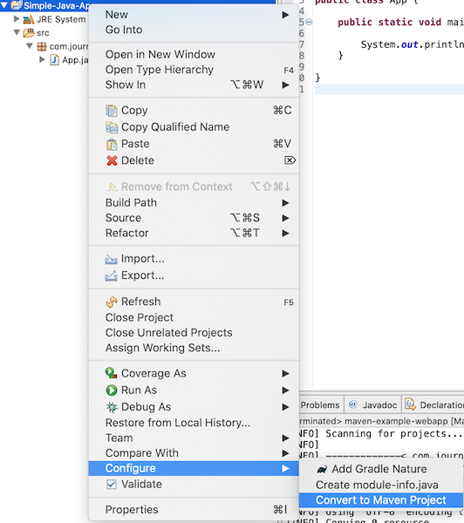Open the Team submenu arrow
Screen dimensions: 464x523
tap(285, 438)
